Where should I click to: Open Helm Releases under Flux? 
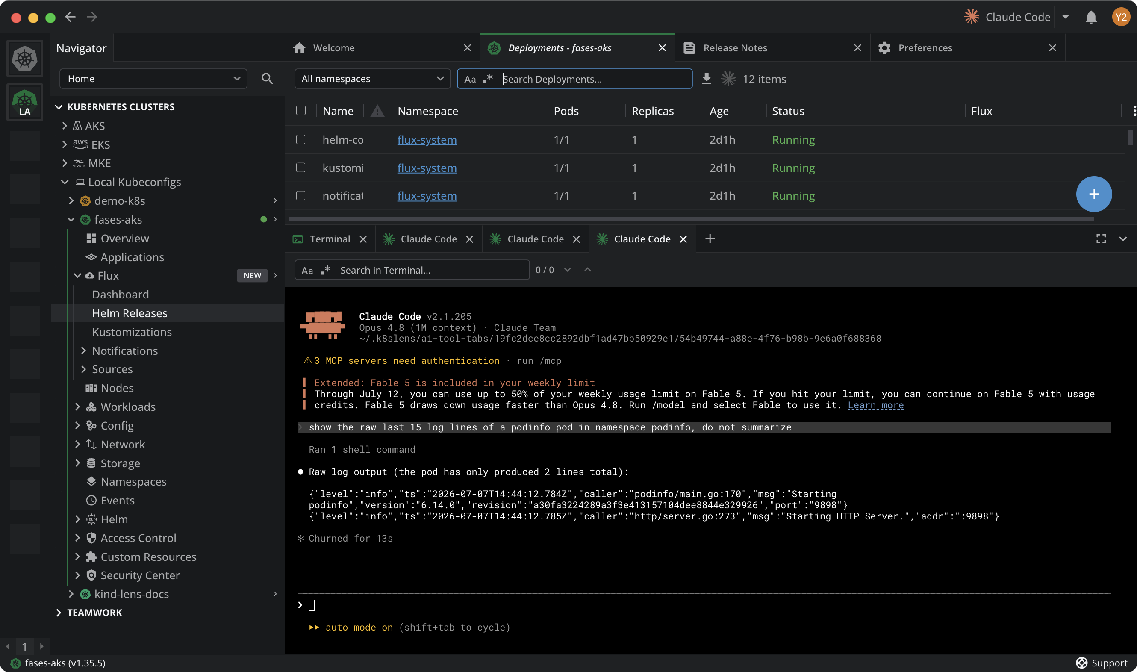(130, 313)
